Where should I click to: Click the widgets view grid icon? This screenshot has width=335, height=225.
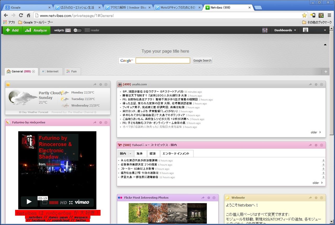(x=68, y=30)
